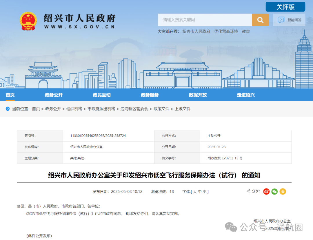
Task: Open the 数据开放 menu
Action: click(x=197, y=95)
